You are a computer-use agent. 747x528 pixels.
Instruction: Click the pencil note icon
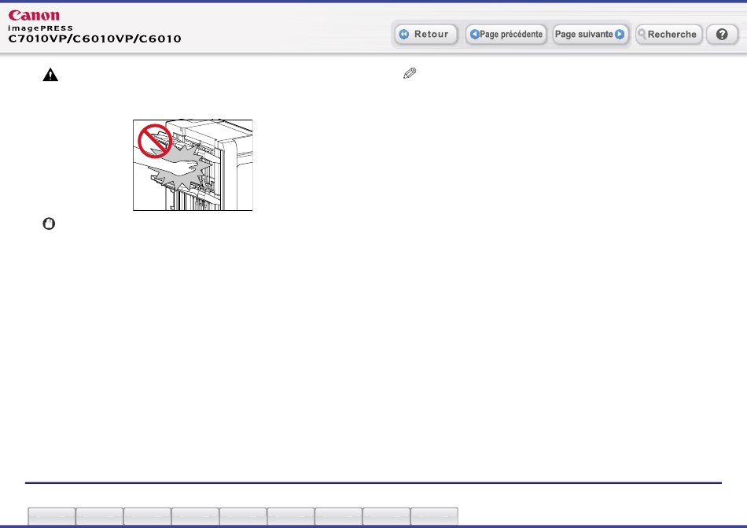(x=410, y=73)
